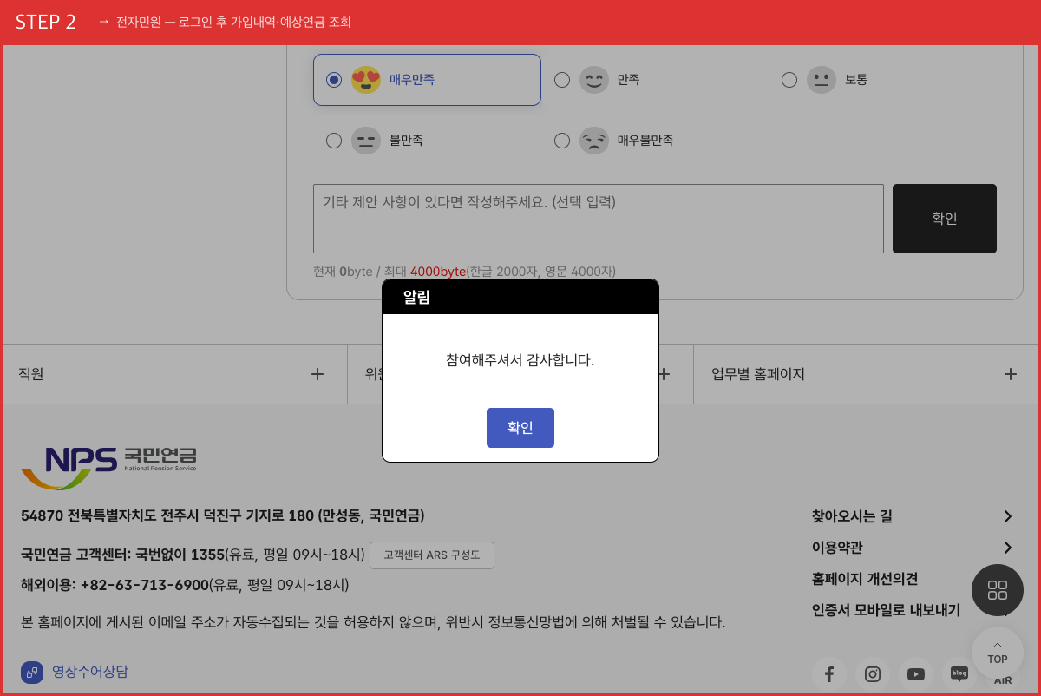This screenshot has width=1041, height=696.
Task: Click the NPS 국민연금 logo
Action: [109, 467]
